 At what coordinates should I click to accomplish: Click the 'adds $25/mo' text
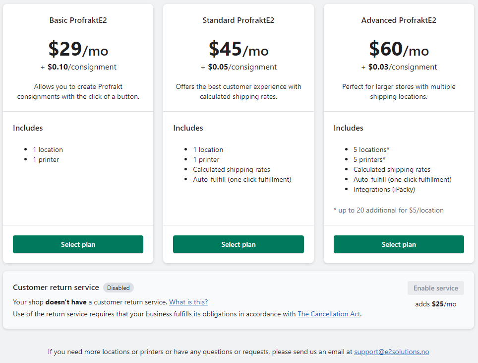[435, 304]
